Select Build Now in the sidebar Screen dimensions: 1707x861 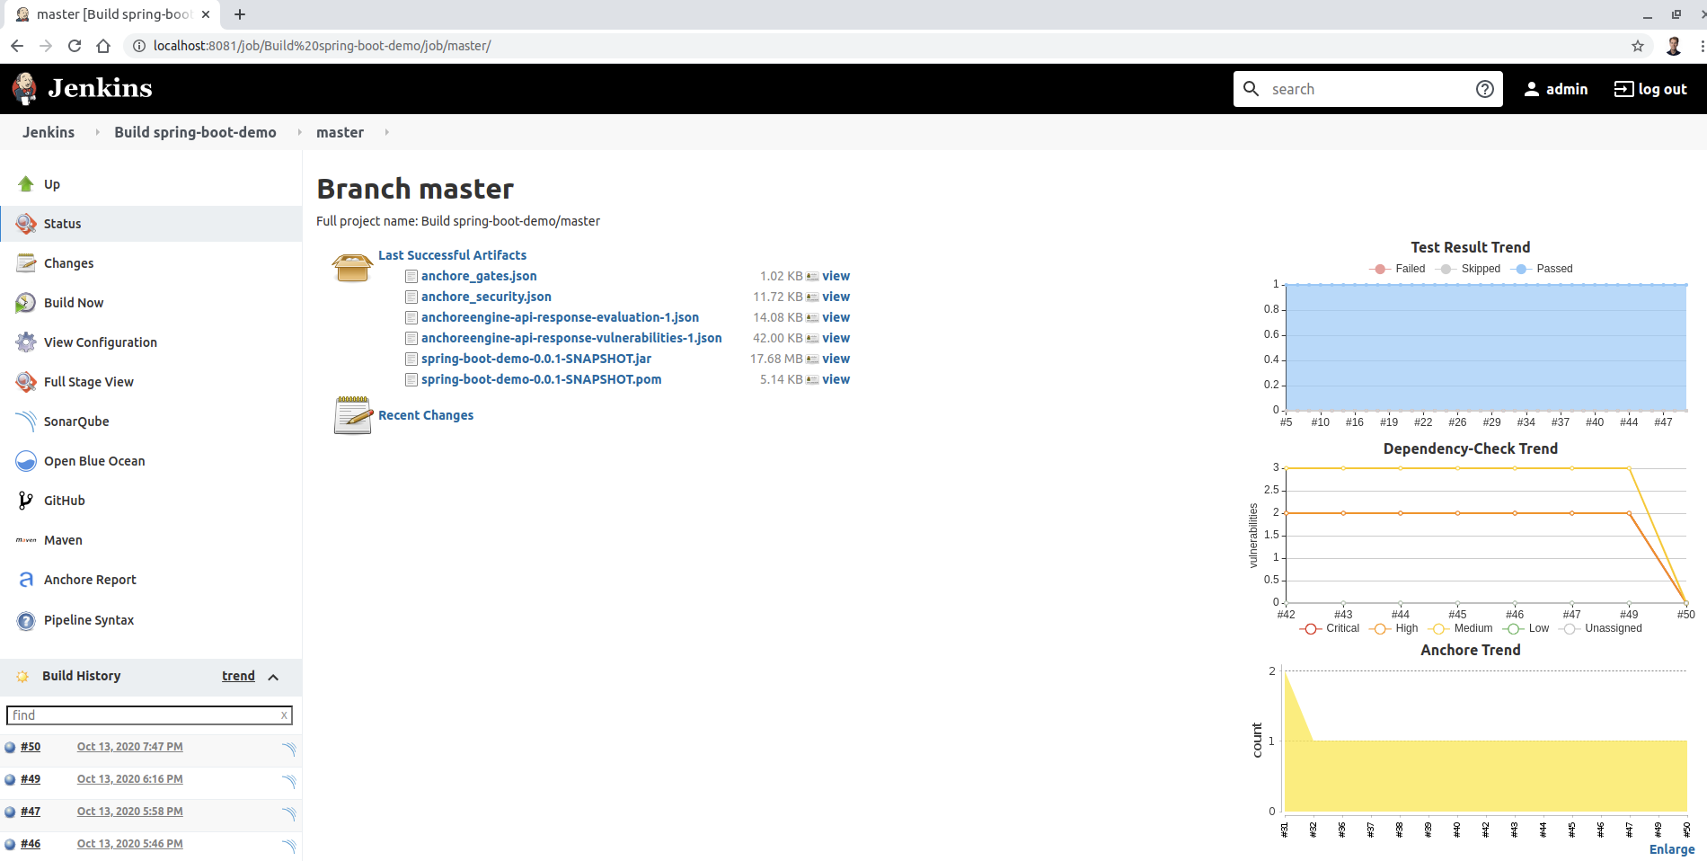pyautogui.click(x=74, y=303)
